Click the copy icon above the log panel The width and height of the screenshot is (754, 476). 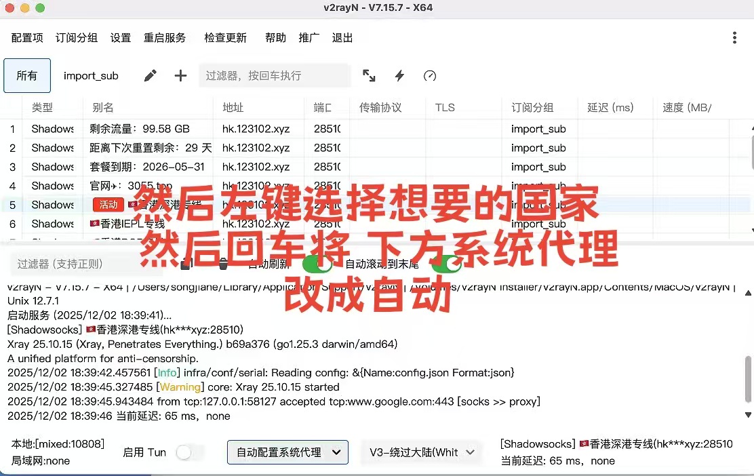coord(186,264)
